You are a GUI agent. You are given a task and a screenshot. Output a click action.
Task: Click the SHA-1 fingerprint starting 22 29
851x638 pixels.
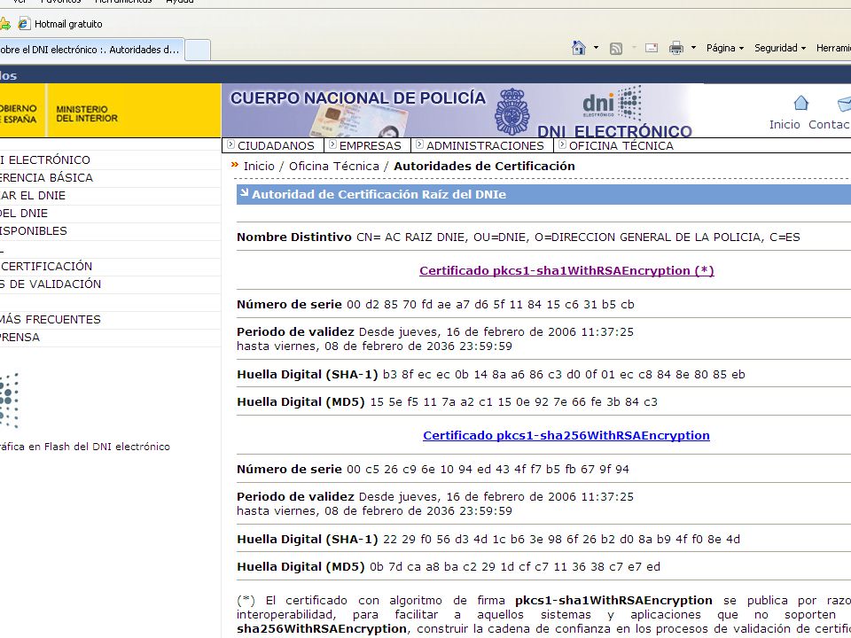561,540
